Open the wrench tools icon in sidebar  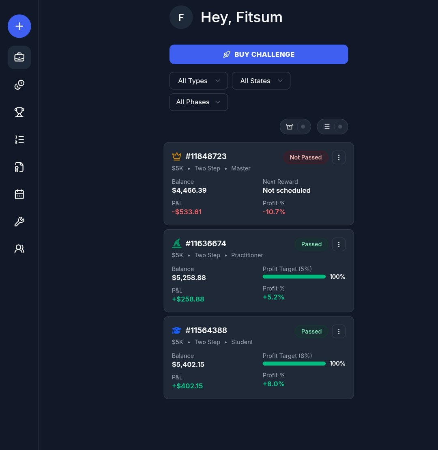[x=19, y=222]
